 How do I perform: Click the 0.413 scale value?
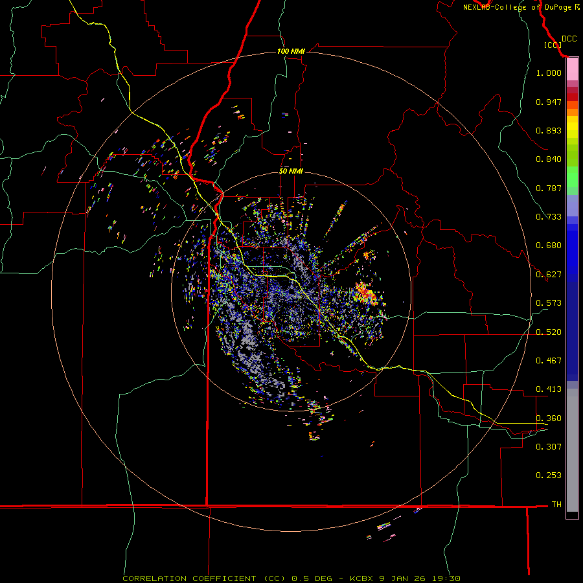549,389
